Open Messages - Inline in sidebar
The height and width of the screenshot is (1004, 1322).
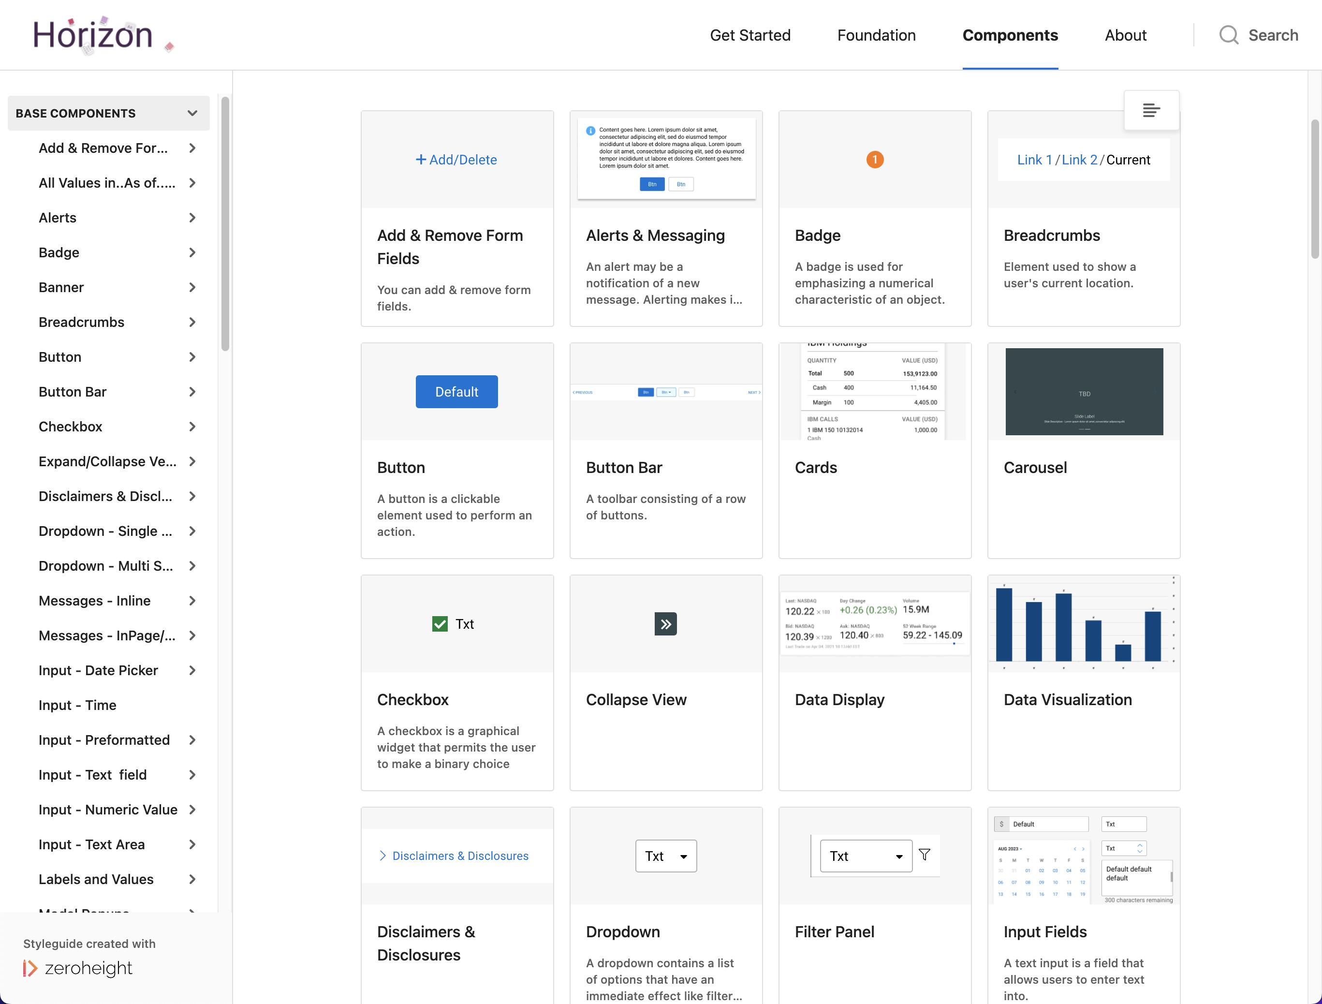[x=94, y=601]
